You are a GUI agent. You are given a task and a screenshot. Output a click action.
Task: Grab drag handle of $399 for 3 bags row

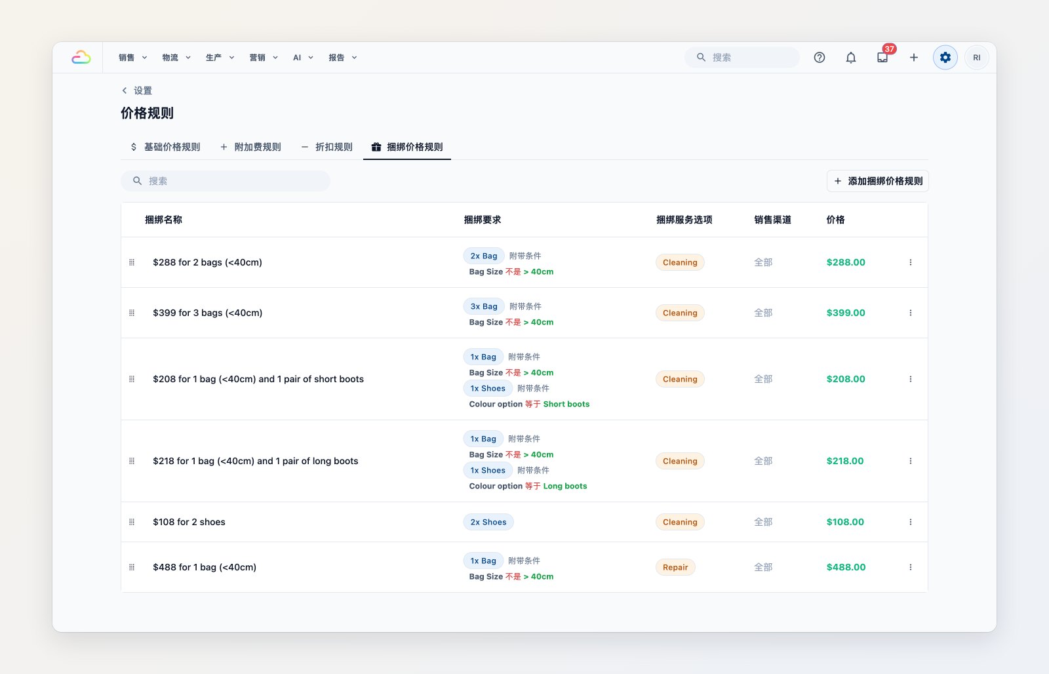(x=132, y=313)
